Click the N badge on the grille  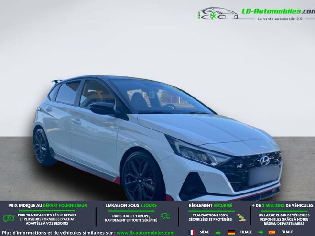pyautogui.click(x=239, y=166)
